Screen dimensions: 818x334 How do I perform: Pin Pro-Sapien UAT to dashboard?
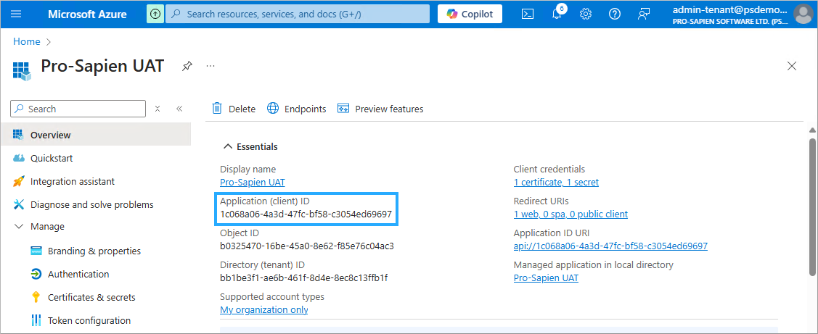[187, 66]
